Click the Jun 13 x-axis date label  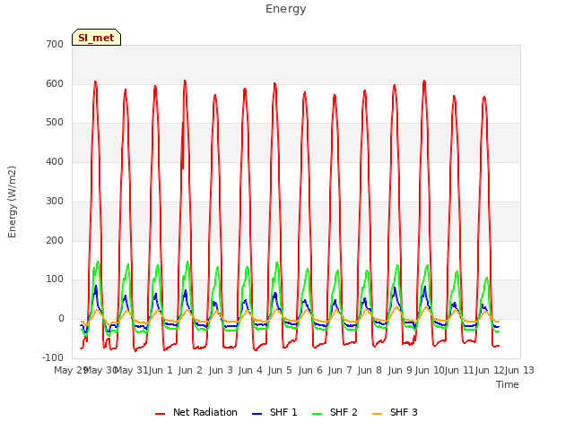520,370
